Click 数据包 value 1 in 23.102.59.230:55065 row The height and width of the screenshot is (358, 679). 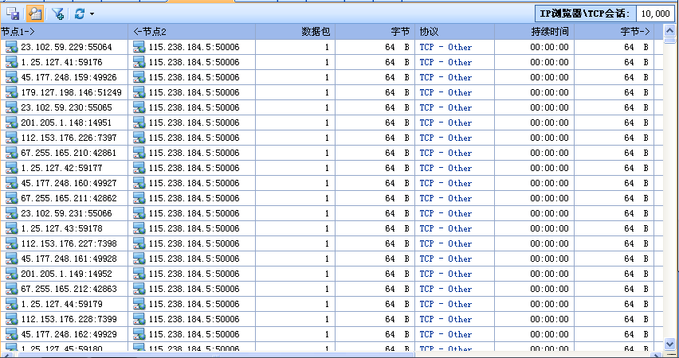click(x=327, y=107)
